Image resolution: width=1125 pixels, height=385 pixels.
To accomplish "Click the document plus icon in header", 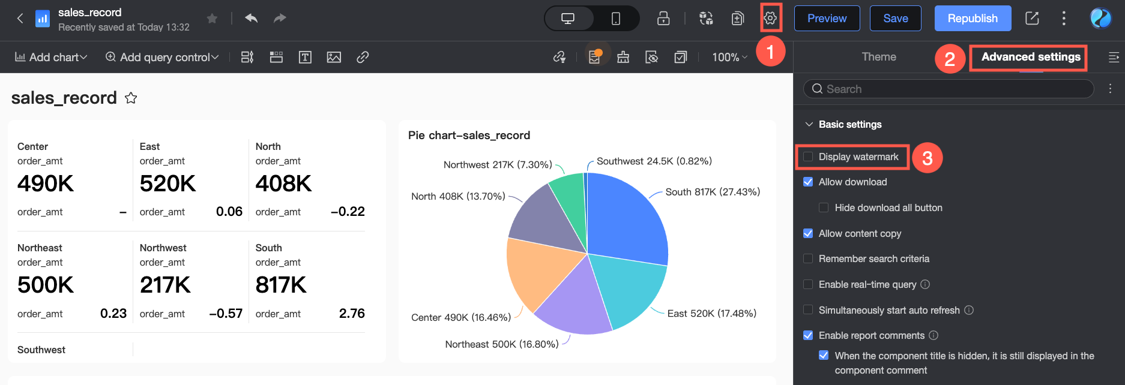I will pos(738,19).
